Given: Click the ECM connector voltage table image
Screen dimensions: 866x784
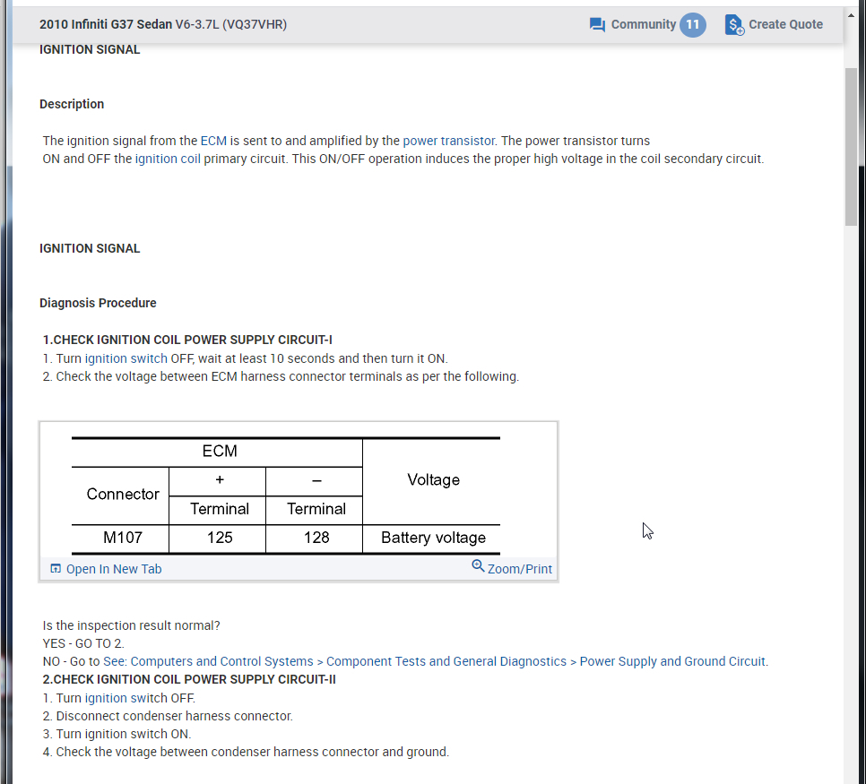Looking at the screenshot, I should 286,493.
